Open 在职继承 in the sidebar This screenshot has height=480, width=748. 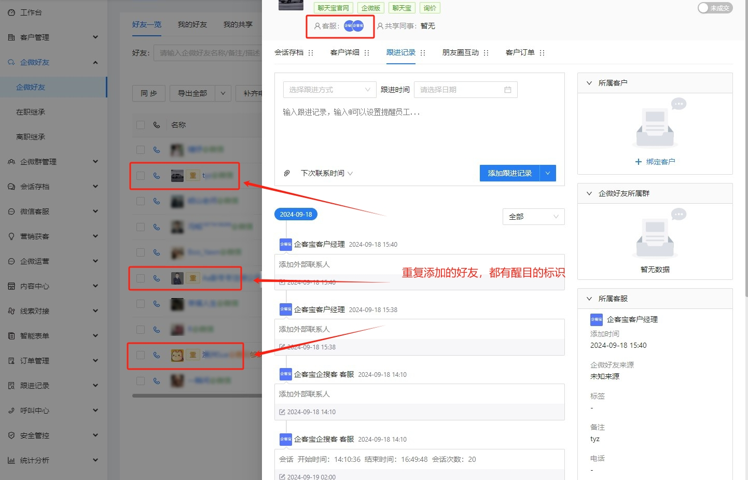pyautogui.click(x=31, y=112)
